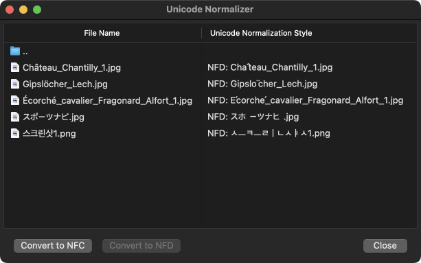Click the green zoom window button
The height and width of the screenshot is (263, 421).
point(37,10)
